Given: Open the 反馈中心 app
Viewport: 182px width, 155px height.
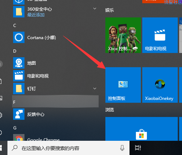Looking at the screenshot, I should 55,114.
